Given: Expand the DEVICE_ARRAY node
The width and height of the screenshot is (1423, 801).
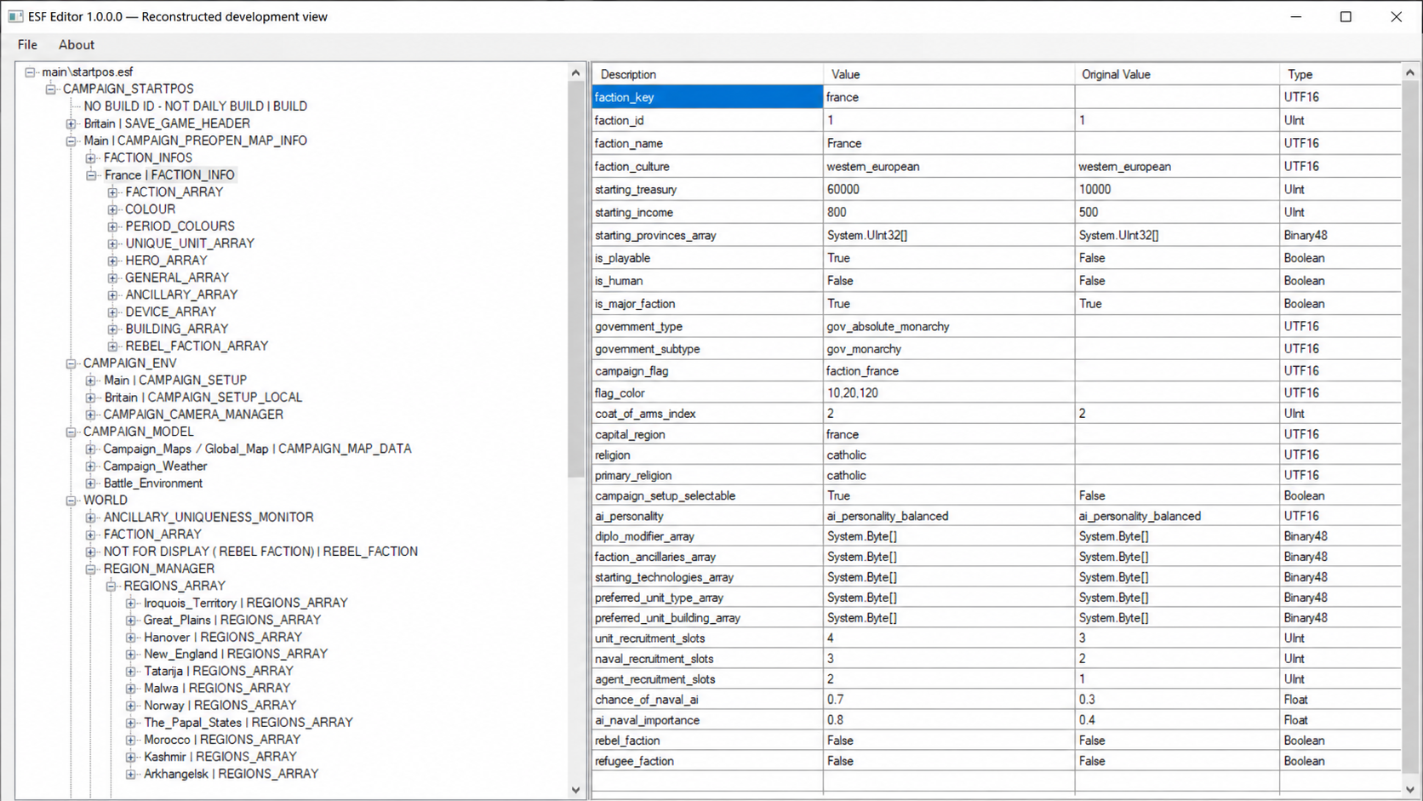Looking at the screenshot, I should point(112,312).
